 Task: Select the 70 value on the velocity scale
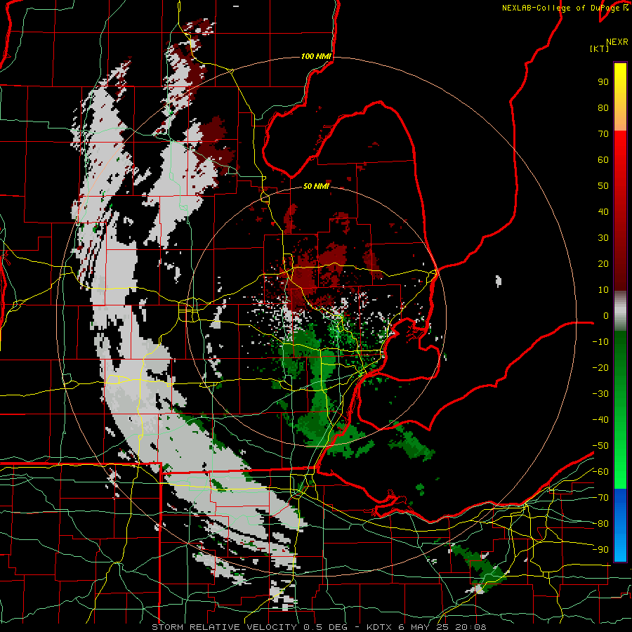pyautogui.click(x=603, y=134)
